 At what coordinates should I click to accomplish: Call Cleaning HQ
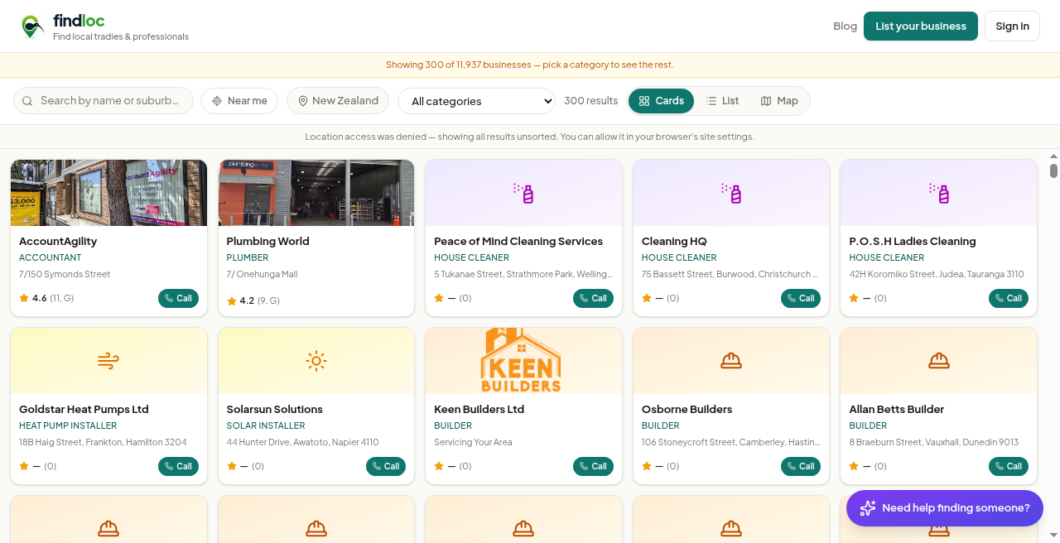(801, 298)
